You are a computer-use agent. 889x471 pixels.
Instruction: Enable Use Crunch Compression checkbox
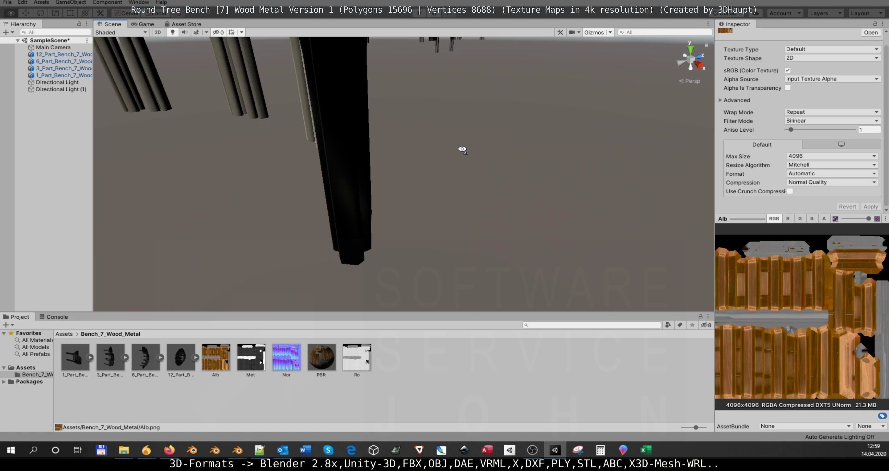coord(790,191)
